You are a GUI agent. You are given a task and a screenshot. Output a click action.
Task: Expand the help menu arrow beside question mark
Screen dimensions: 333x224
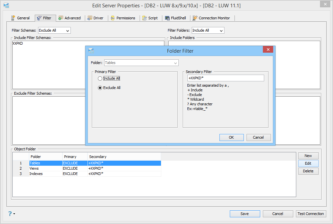coord(14,214)
